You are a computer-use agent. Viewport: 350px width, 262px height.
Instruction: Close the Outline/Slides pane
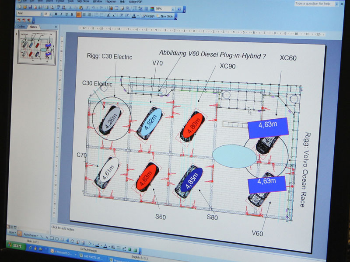pos(56,27)
